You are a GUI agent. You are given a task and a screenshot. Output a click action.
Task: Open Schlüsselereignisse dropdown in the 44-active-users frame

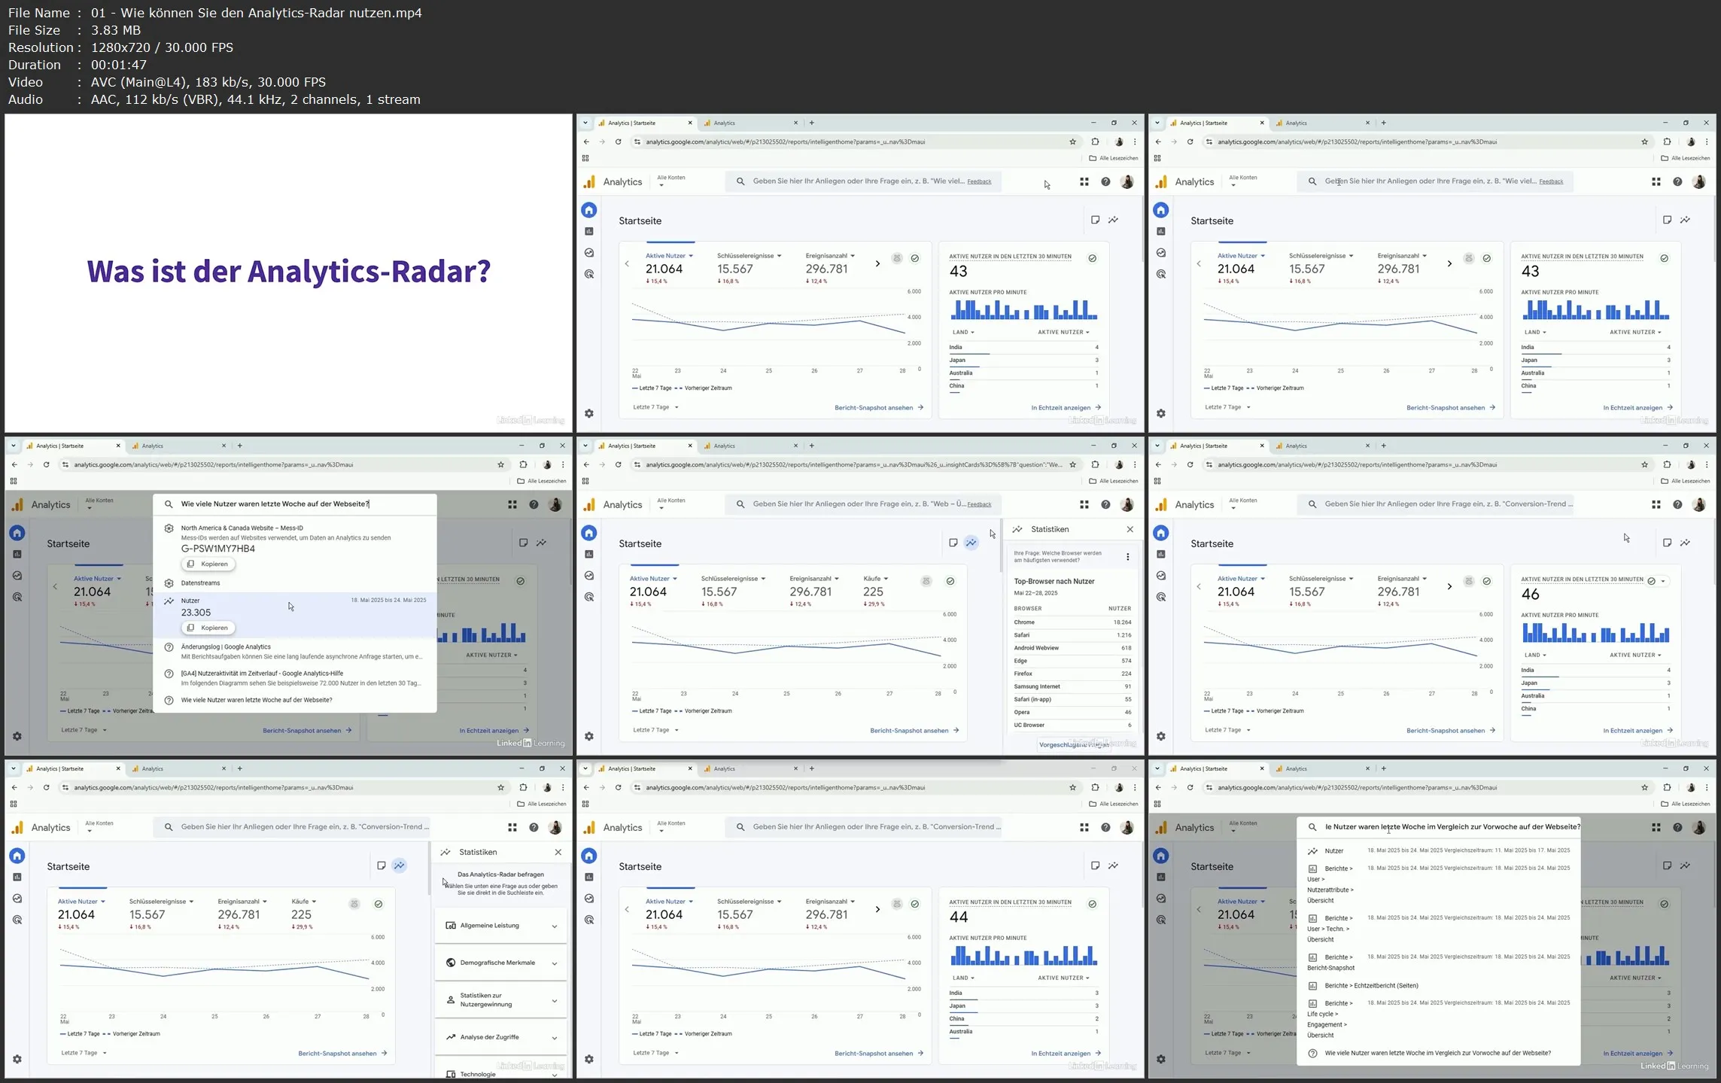[x=750, y=902]
